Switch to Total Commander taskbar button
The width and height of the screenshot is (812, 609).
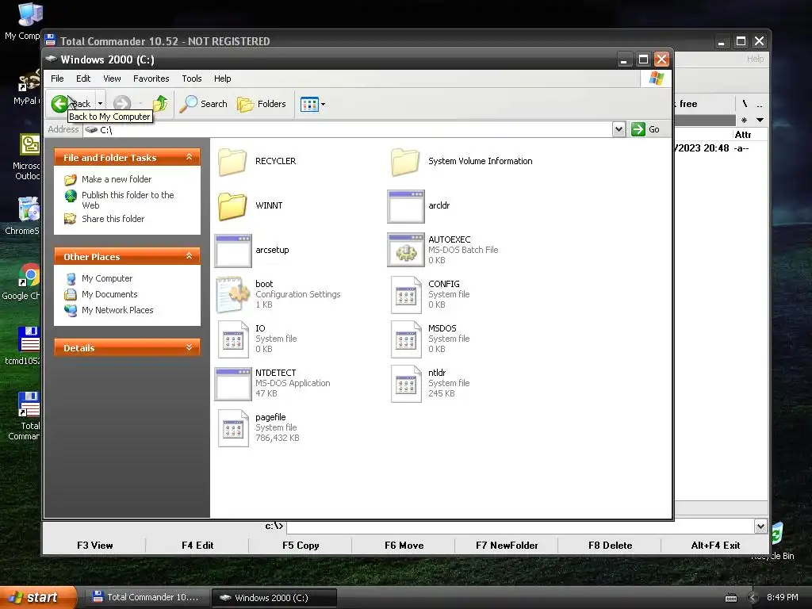pos(147,597)
